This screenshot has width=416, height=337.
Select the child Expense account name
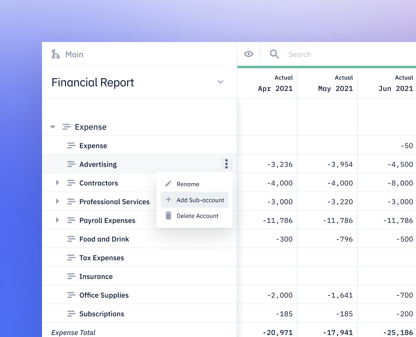click(x=93, y=146)
